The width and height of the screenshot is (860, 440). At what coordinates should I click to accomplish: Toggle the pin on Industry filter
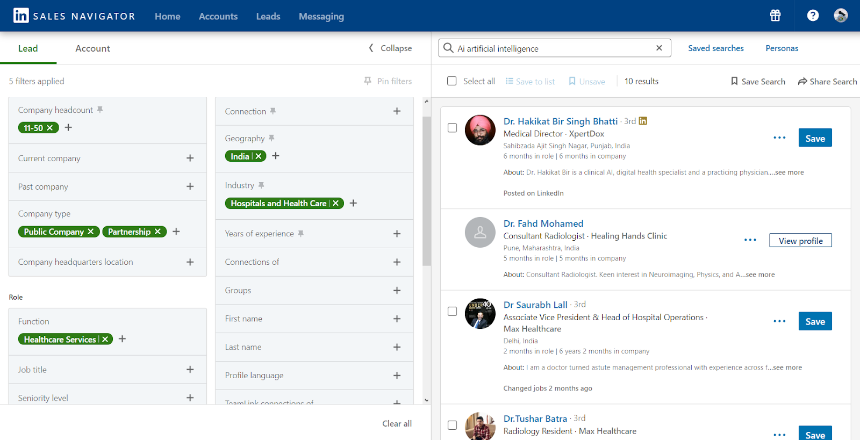pos(261,185)
